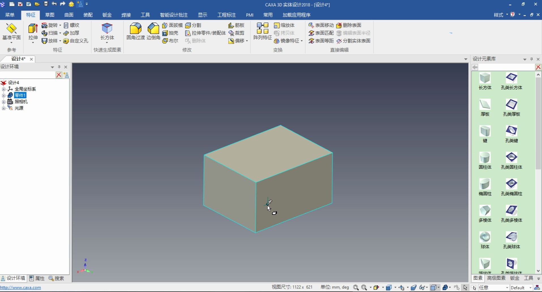Click the library back arrow button
Screen dimensions: 542x292
tap(475, 67)
